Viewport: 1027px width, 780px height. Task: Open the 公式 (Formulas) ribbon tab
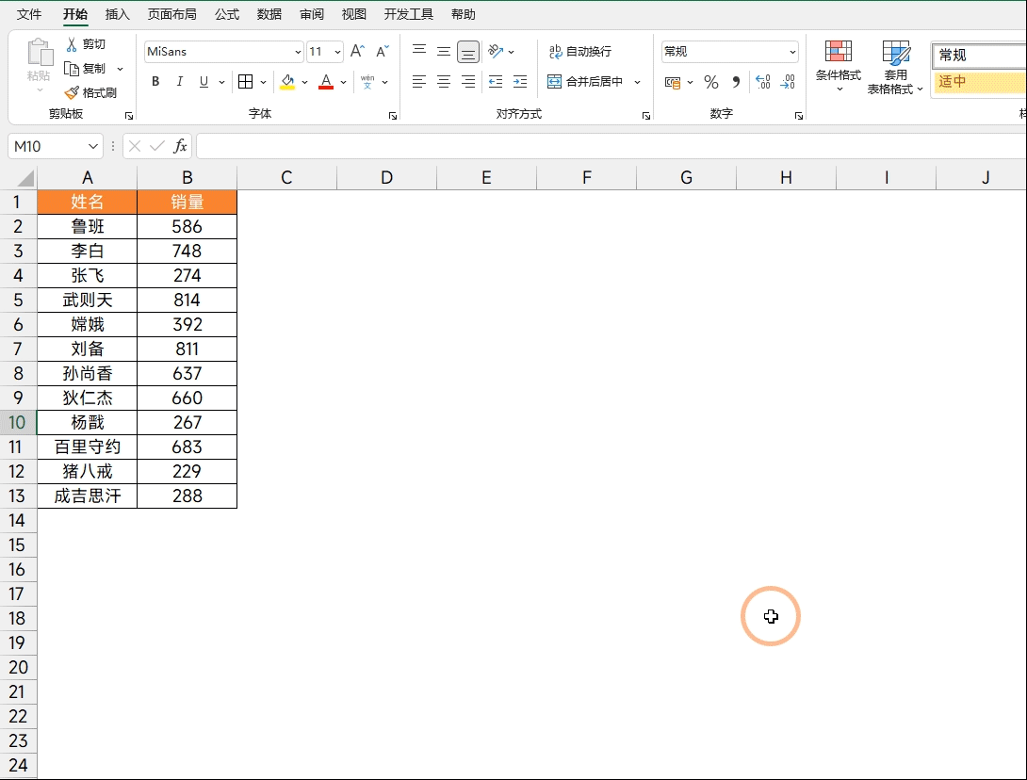226,14
